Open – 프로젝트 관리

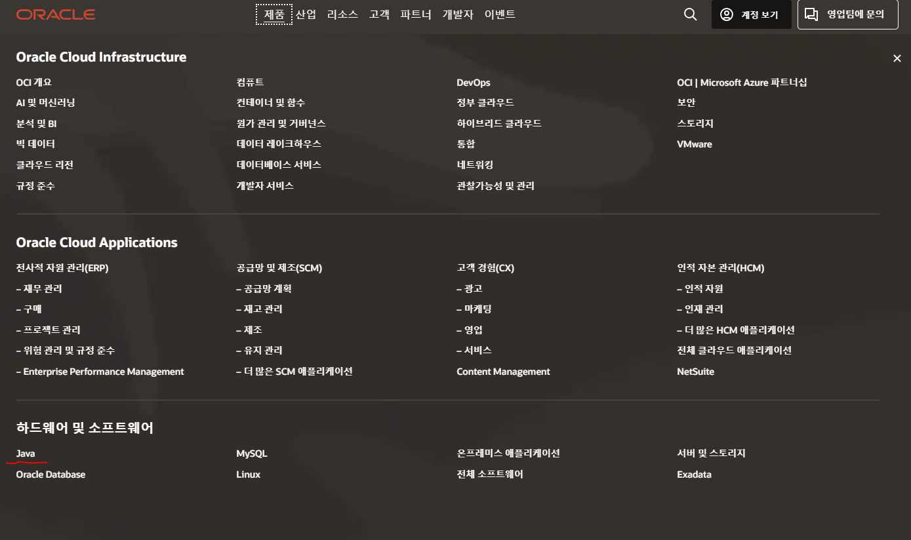pyautogui.click(x=48, y=330)
